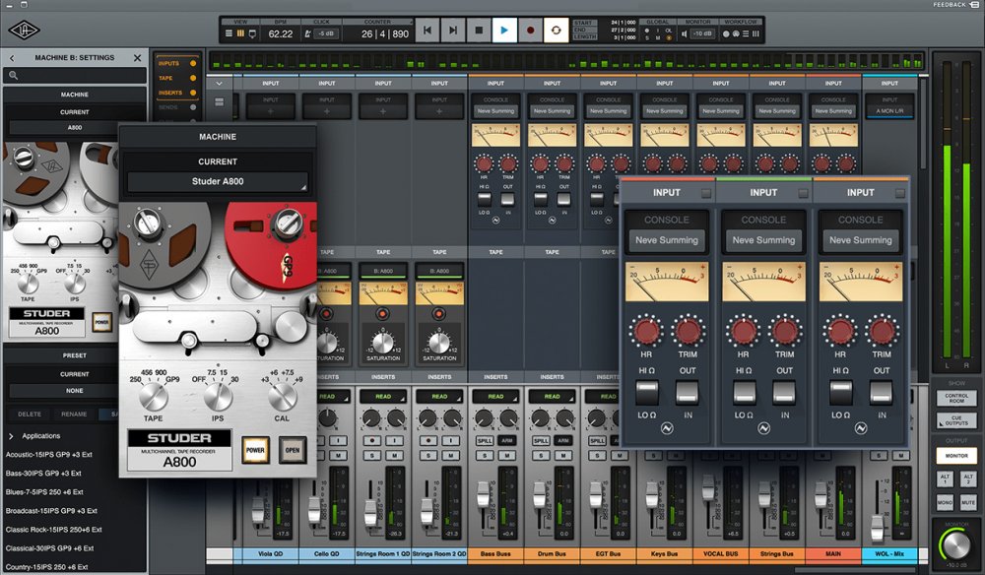985x575 pixels.
Task: Click the go-to-end transport button
Action: (x=453, y=31)
